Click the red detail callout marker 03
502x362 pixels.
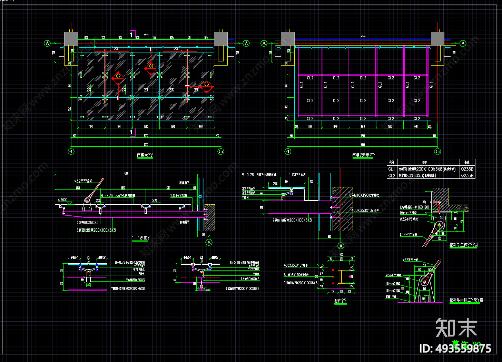(206, 86)
